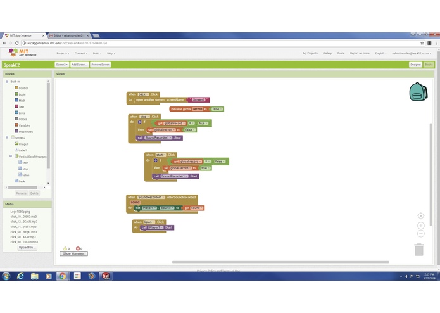
Task: Open Chrome from the taskbar
Action: click(63, 276)
